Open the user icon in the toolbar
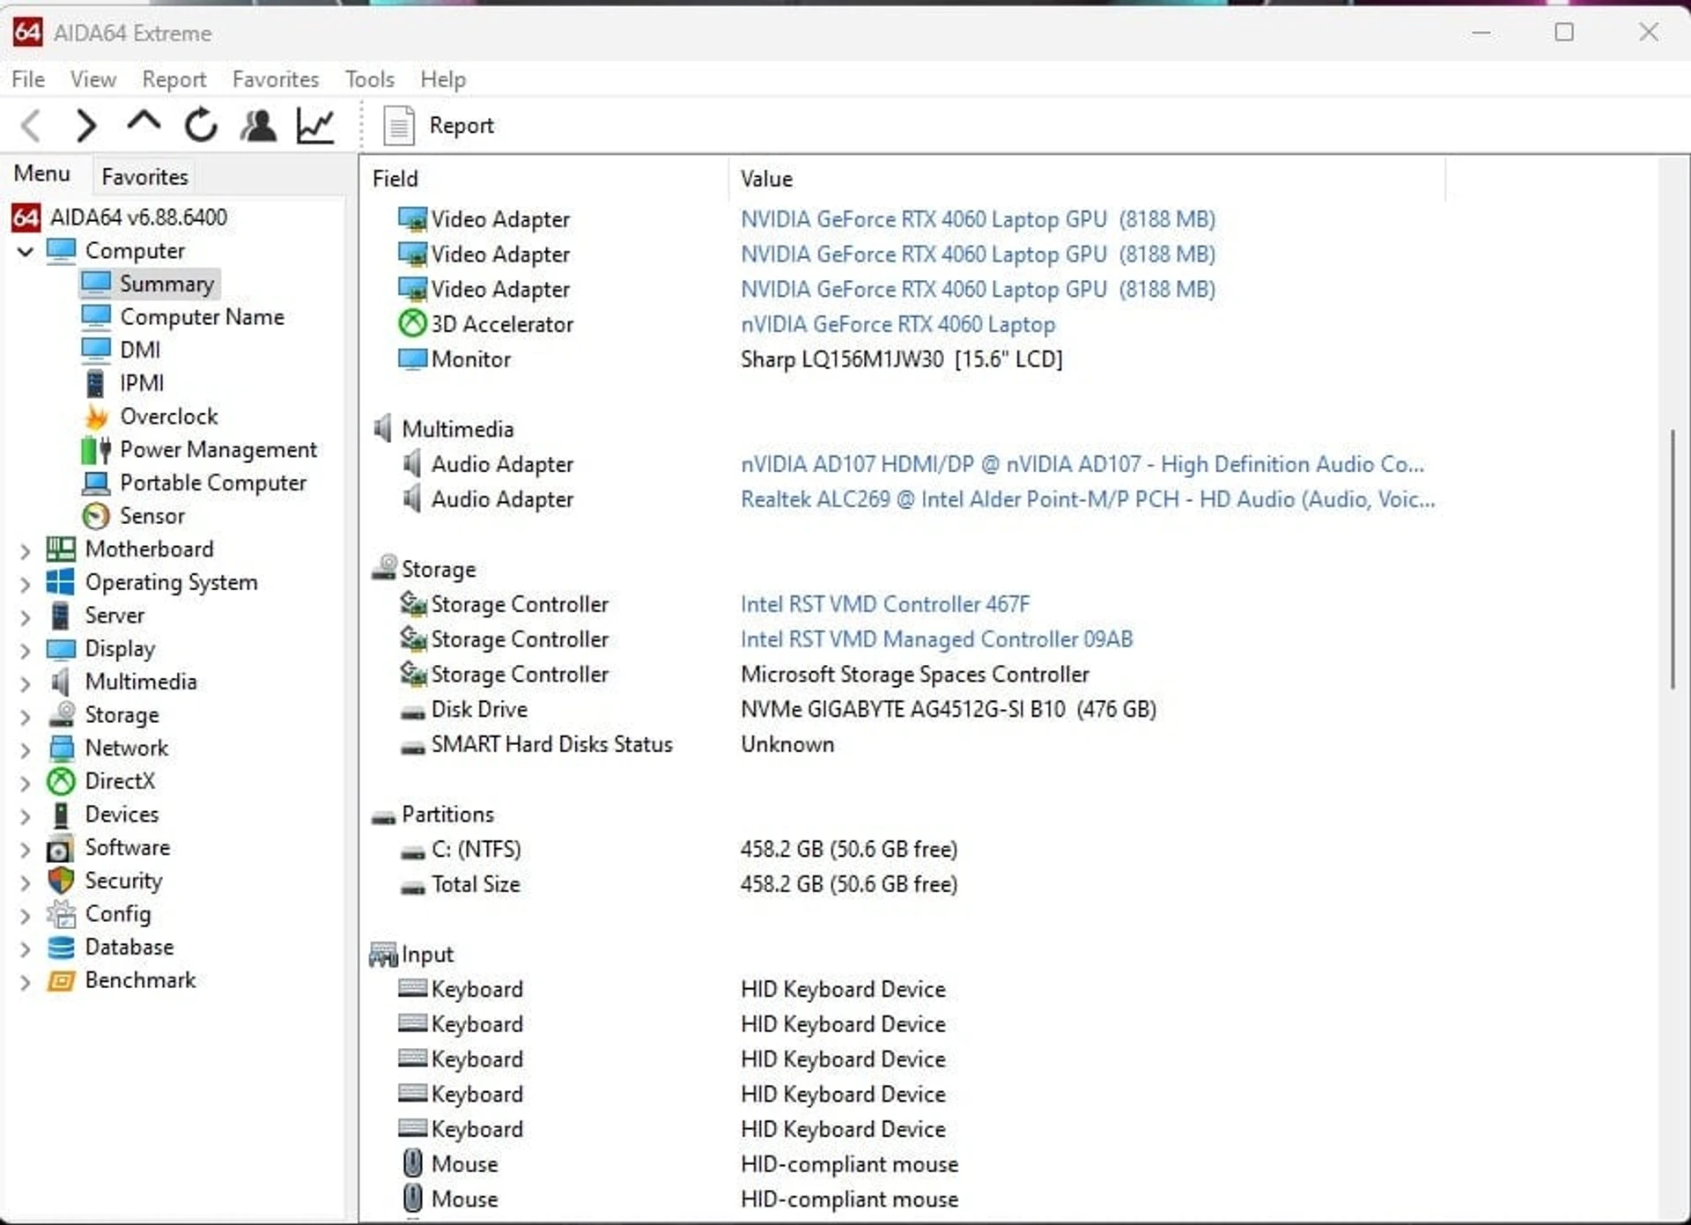This screenshot has height=1225, width=1691. click(x=258, y=125)
